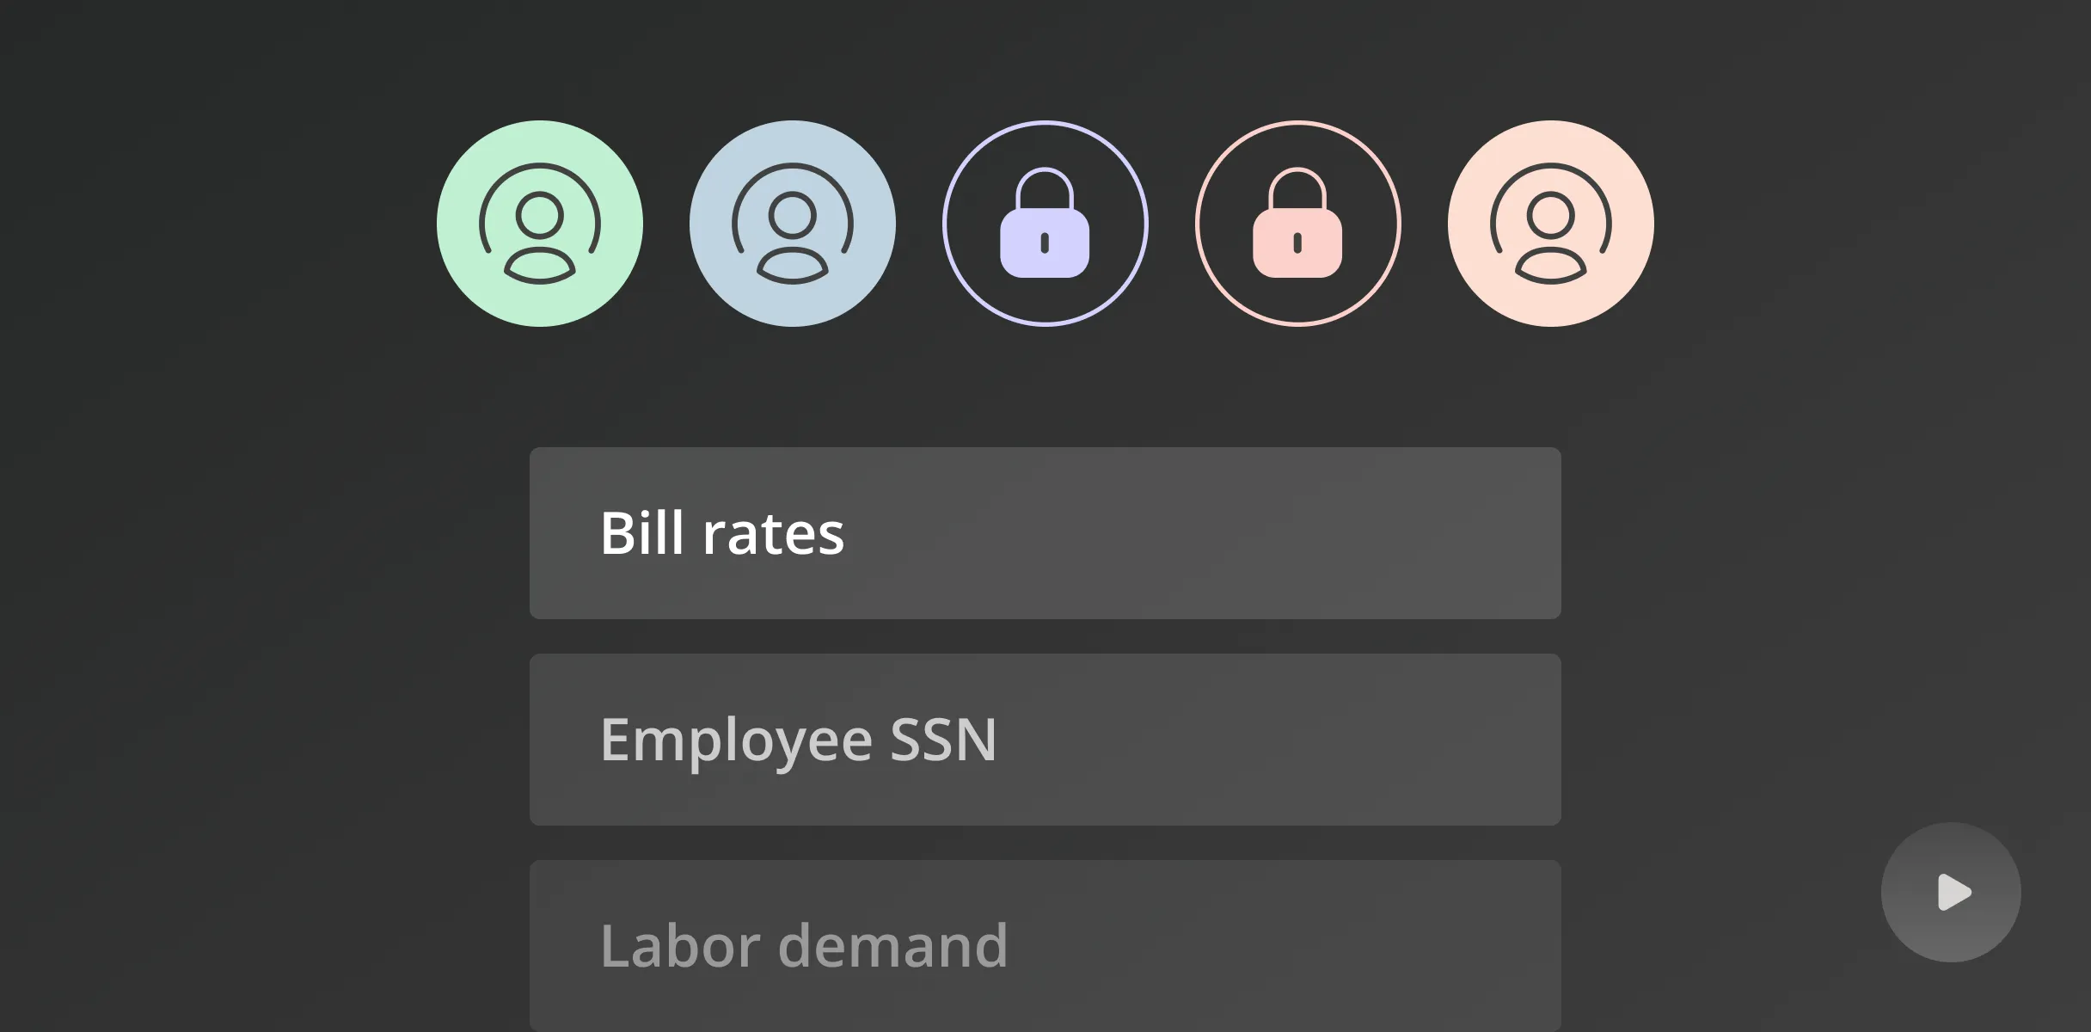Click the pink padlock icon
The height and width of the screenshot is (1032, 2091).
click(x=1297, y=225)
